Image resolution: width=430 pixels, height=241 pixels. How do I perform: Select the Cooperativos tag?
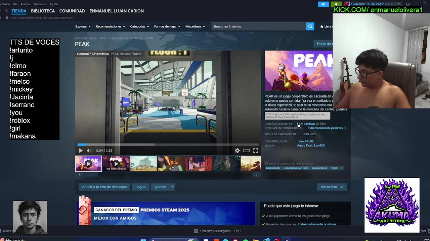point(319,168)
